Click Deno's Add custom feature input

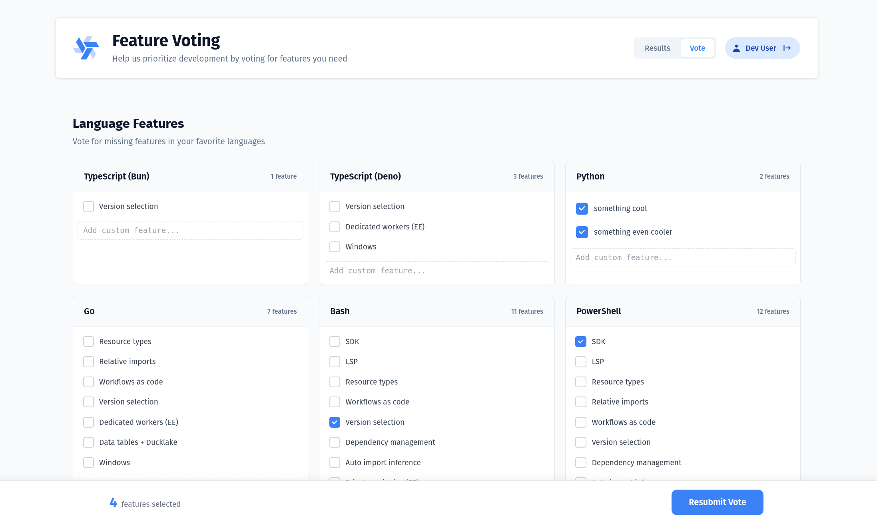[437, 271]
